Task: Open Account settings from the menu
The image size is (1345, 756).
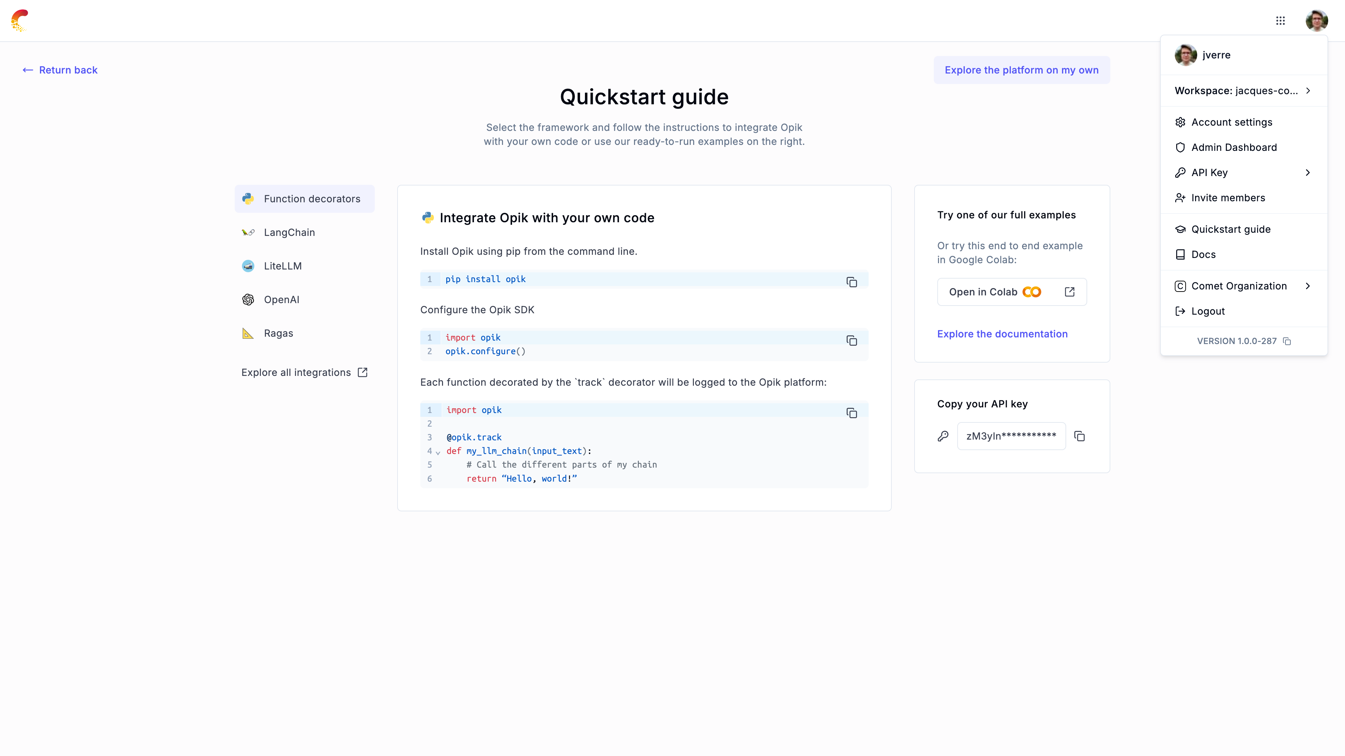Action: [1232, 122]
